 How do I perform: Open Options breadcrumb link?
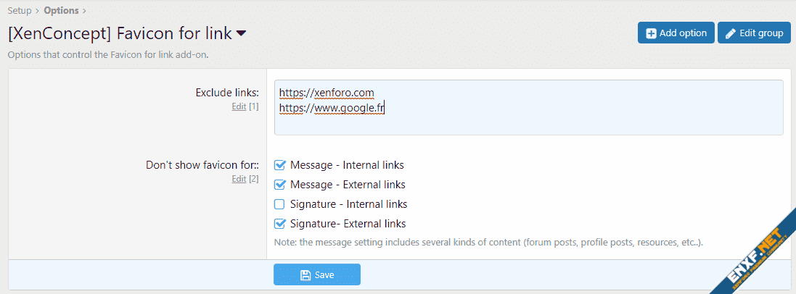point(62,10)
